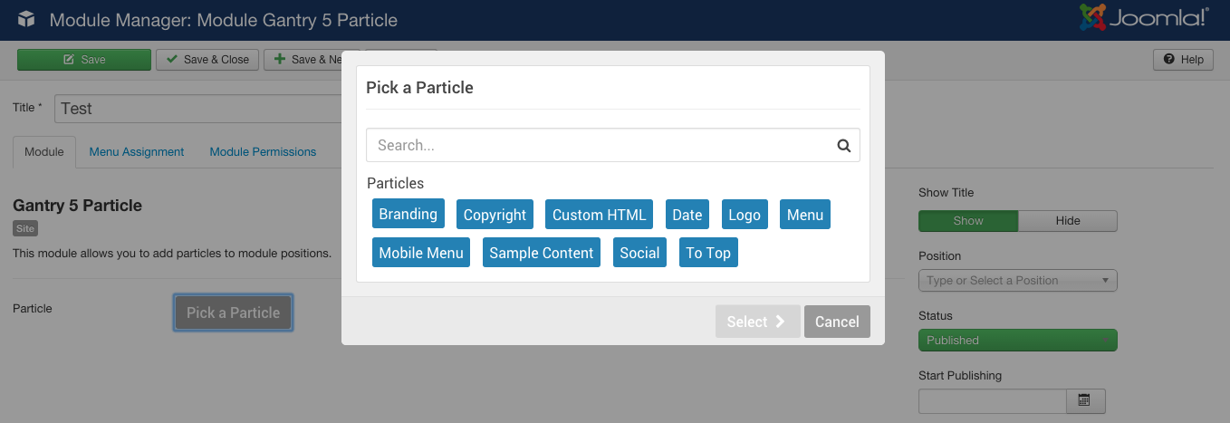
Task: Click the 'Particles' group label
Action: pyautogui.click(x=395, y=183)
